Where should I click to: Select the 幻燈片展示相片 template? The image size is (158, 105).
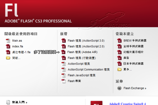point(134,52)
